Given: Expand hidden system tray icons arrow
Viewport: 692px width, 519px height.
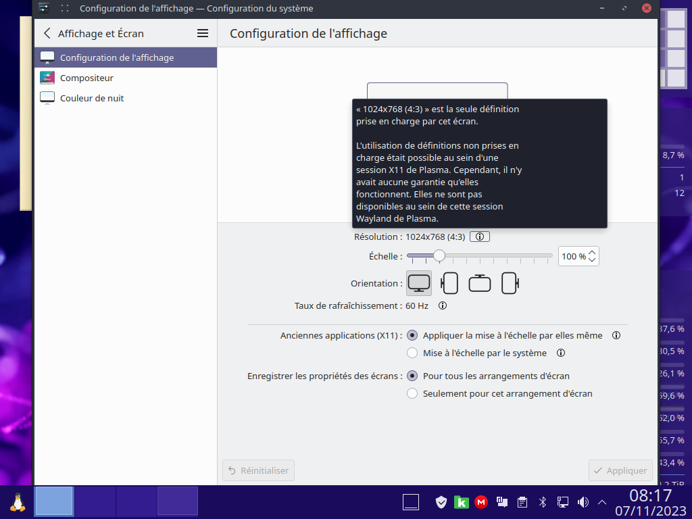Looking at the screenshot, I should pyautogui.click(x=602, y=502).
